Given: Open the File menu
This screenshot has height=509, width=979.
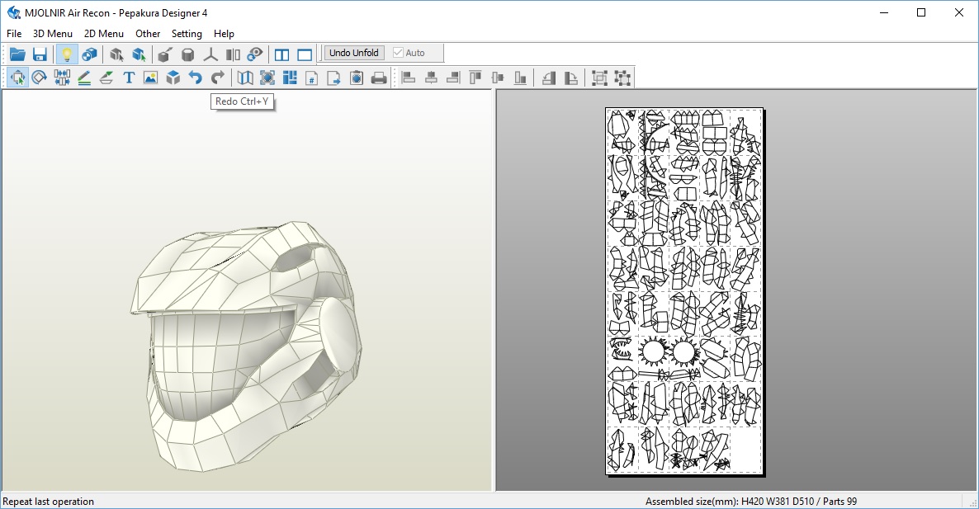Looking at the screenshot, I should click(x=14, y=34).
